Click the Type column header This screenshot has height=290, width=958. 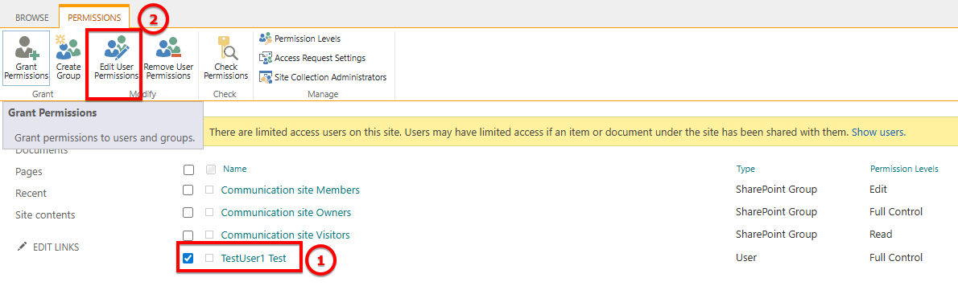click(x=746, y=170)
